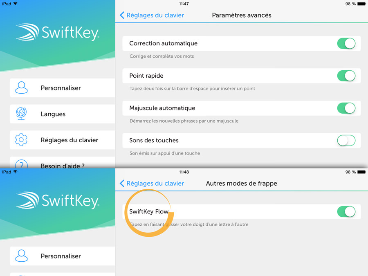This screenshot has height=276, width=368.
Task: Tap the 11:47 clock in the status bar
Action: (x=184, y=4)
